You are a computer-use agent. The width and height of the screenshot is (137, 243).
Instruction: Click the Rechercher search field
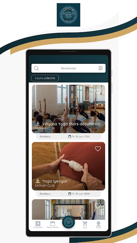[x=68, y=68]
